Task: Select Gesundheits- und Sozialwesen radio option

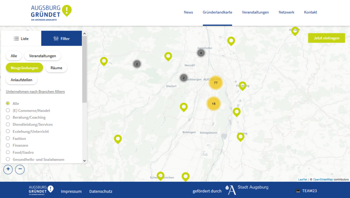Action: pyautogui.click(x=8, y=159)
